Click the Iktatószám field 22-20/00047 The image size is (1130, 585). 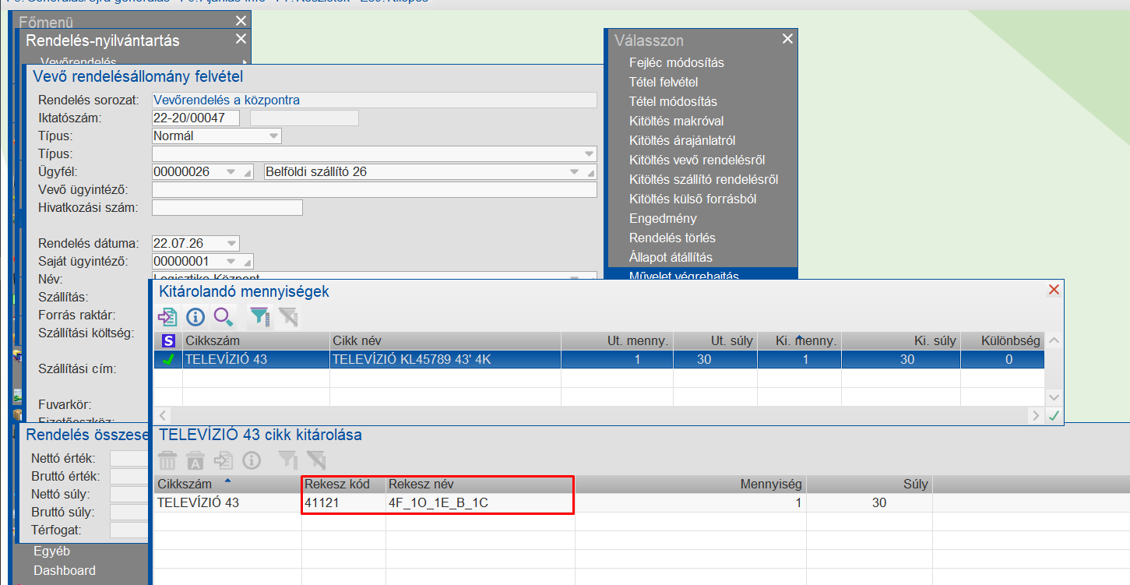tap(195, 118)
